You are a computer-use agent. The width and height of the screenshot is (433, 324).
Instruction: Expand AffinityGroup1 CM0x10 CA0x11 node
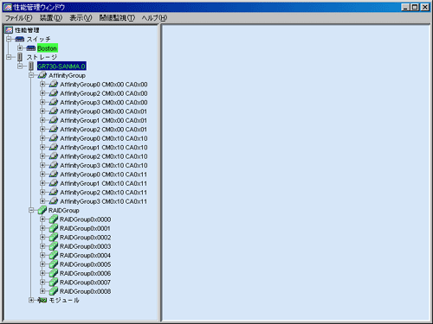click(x=42, y=183)
